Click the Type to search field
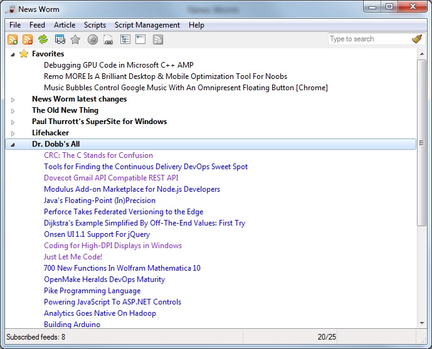Screen dimensions: 432x349 tap(368, 39)
